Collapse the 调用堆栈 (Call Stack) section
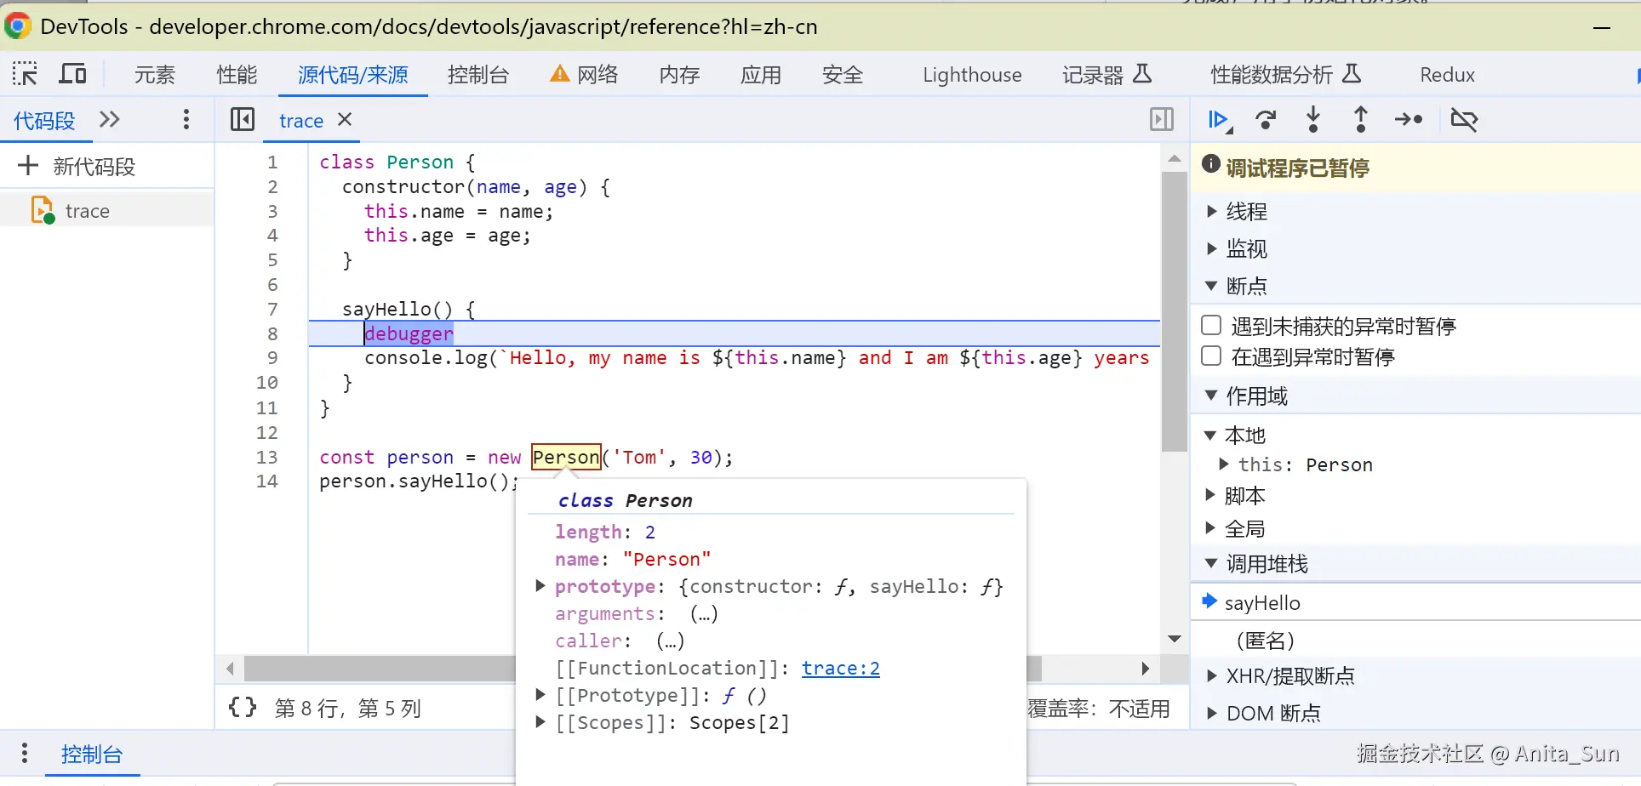The image size is (1641, 786). click(1212, 563)
